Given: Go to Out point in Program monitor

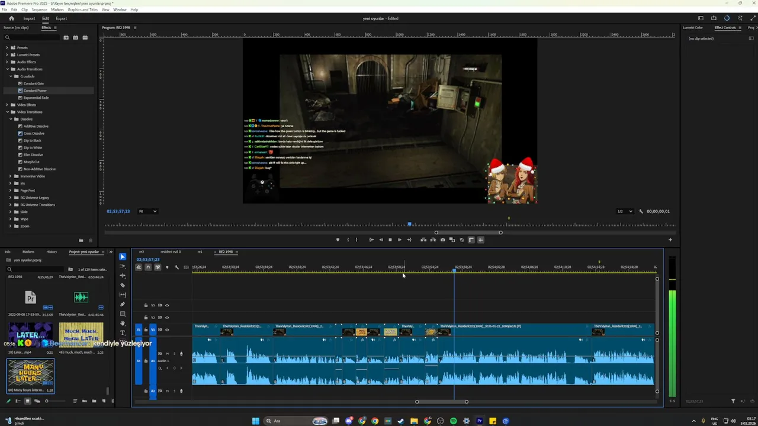Looking at the screenshot, I should point(409,240).
